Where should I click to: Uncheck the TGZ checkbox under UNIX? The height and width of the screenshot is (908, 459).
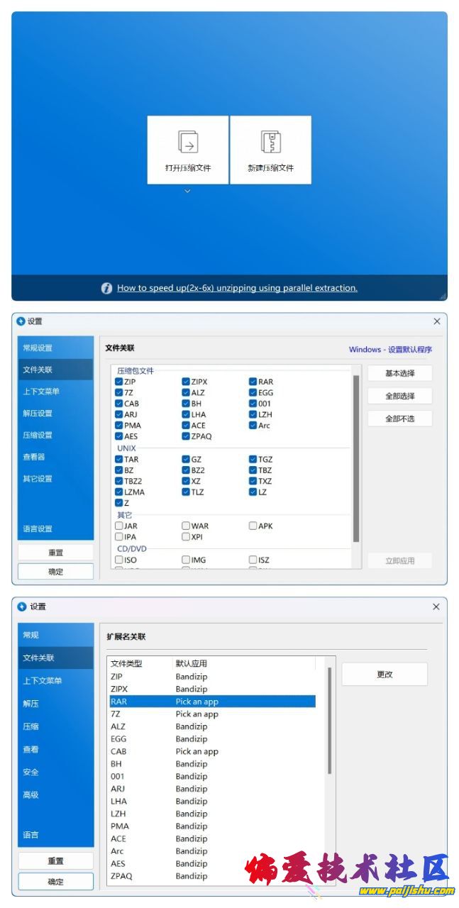[x=253, y=459]
